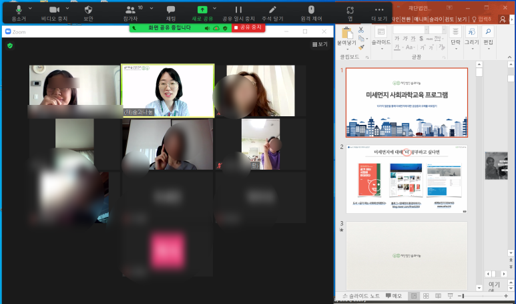Mute the microphone in Zoom toolbar

19,13
